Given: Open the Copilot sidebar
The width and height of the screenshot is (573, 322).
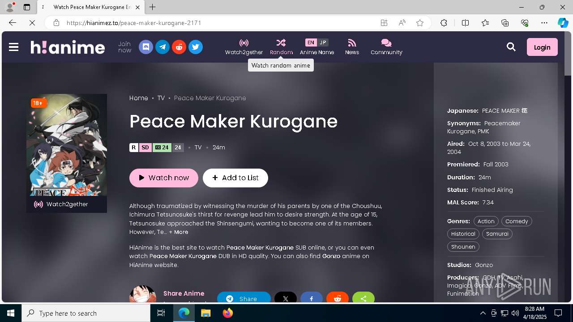Looking at the screenshot, I should (563, 23).
